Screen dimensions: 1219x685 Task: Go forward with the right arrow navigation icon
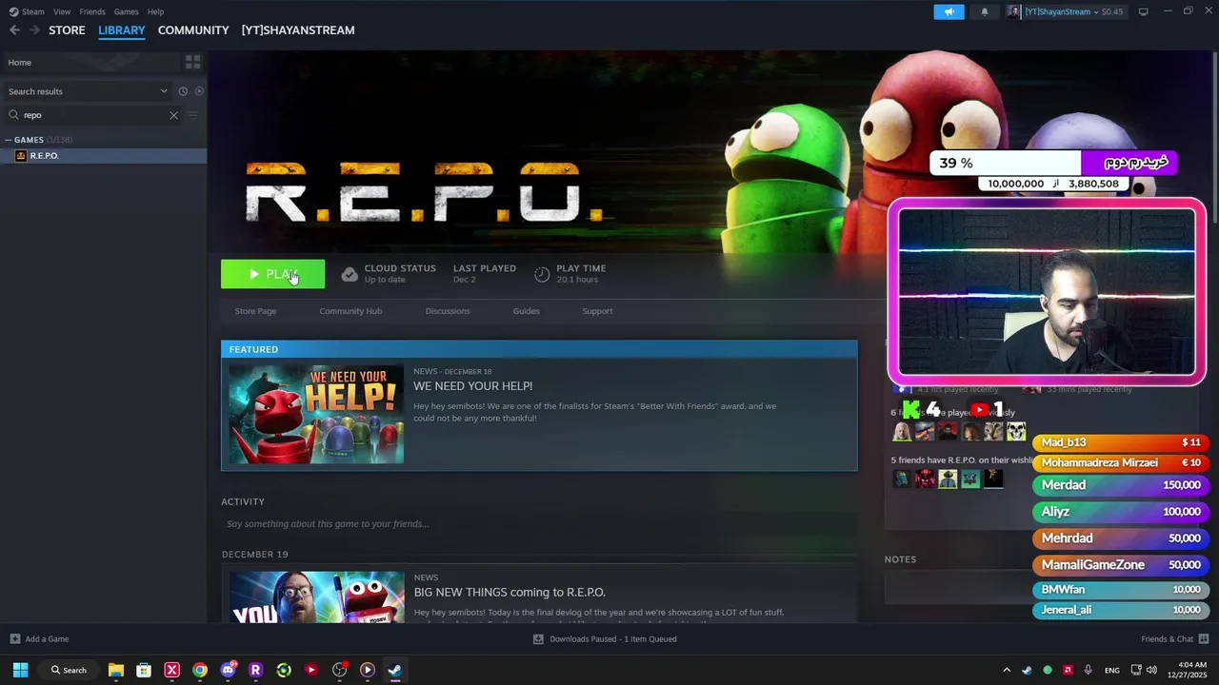point(34,30)
